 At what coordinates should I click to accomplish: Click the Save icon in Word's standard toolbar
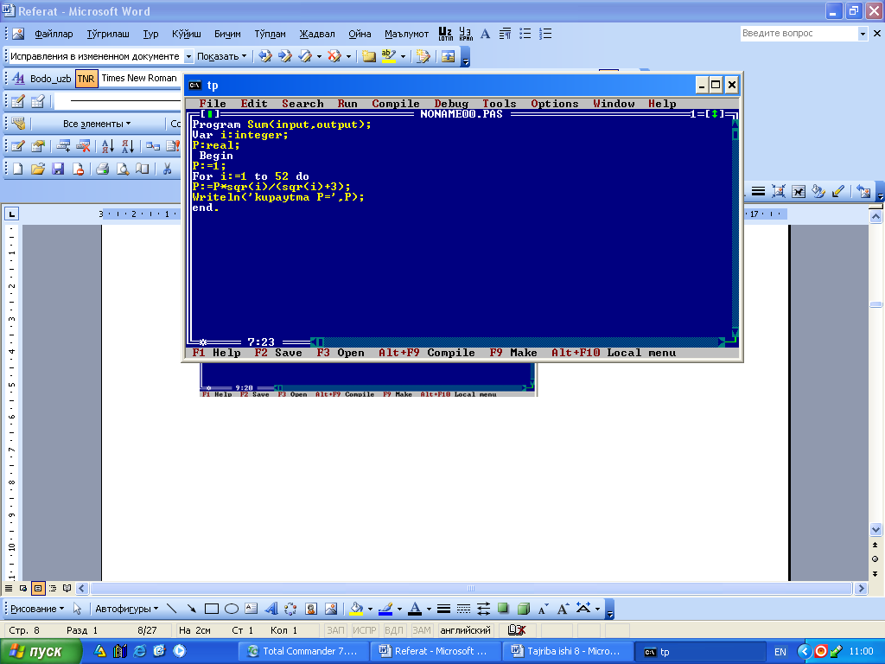58,169
